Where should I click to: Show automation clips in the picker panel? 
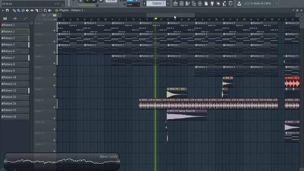click(x=25, y=19)
